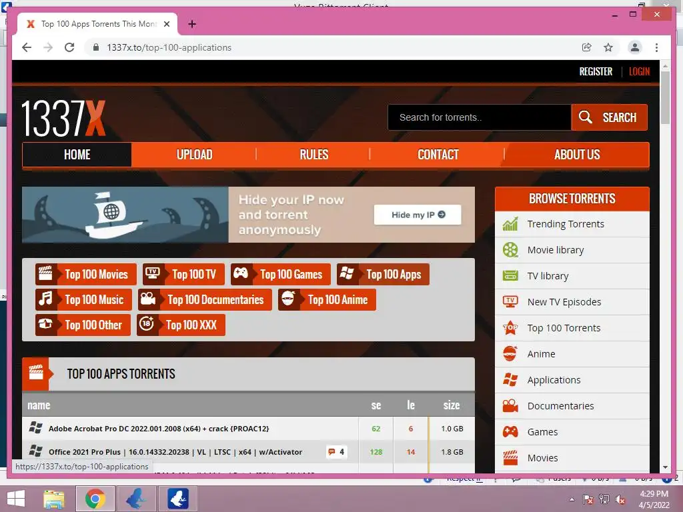Open the RULES navigation tab
This screenshot has width=683, height=512.
click(313, 155)
